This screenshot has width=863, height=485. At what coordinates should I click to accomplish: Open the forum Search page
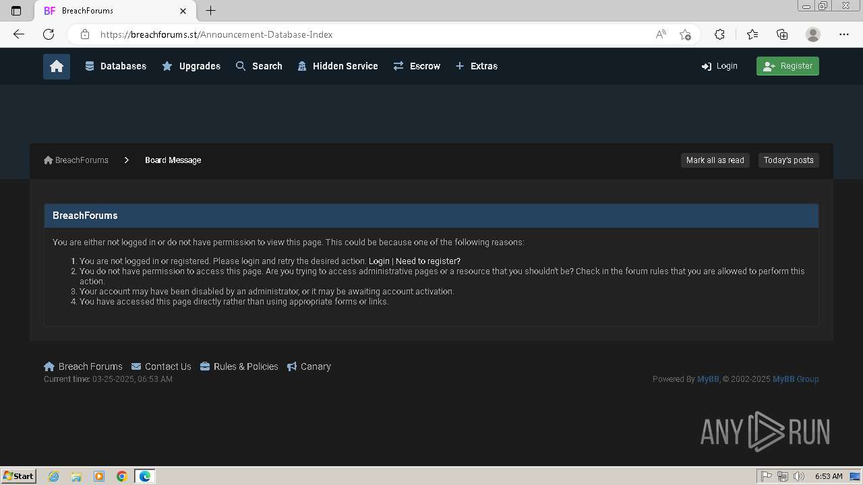(259, 66)
